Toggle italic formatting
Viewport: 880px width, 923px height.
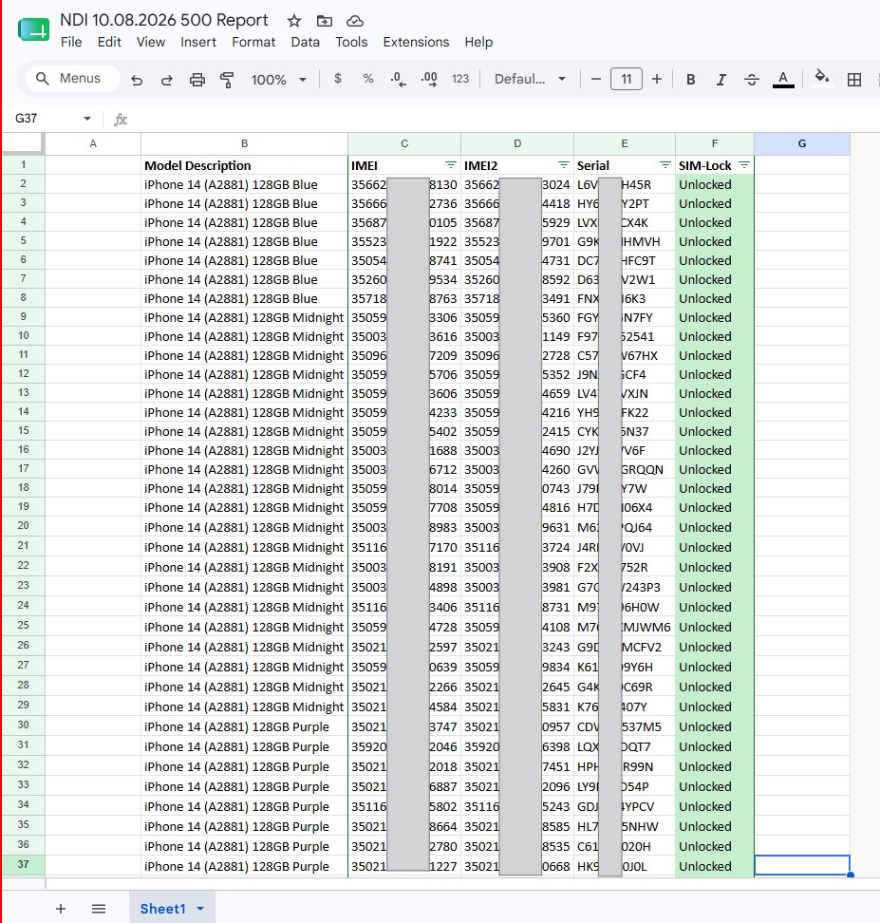pyautogui.click(x=721, y=80)
